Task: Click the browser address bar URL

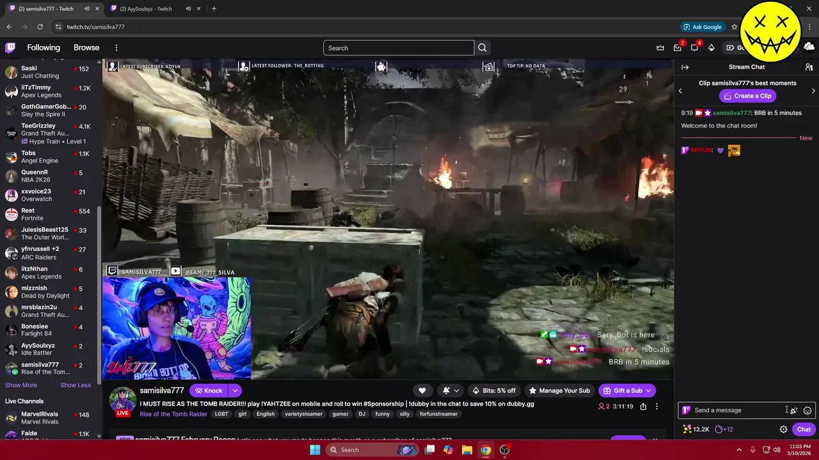Action: 96,27
